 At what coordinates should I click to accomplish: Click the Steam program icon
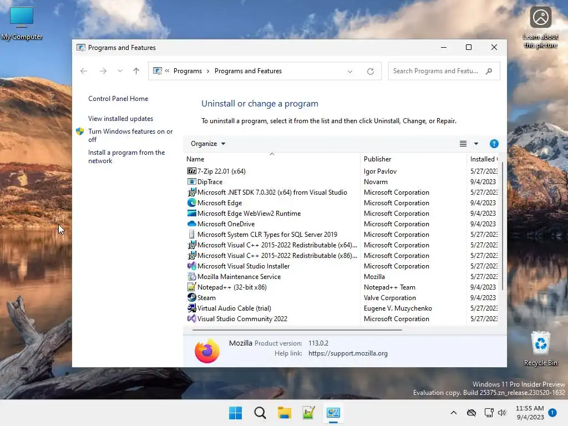pos(191,297)
